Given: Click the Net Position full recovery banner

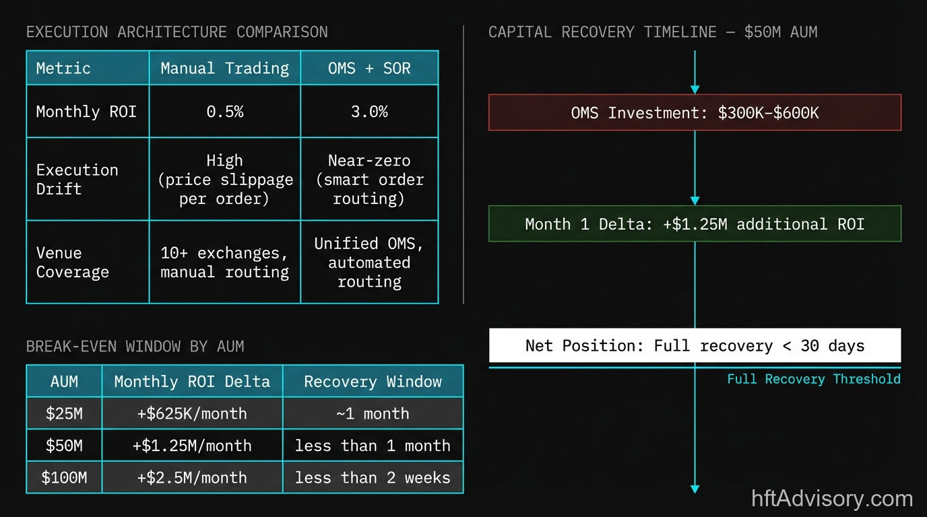Looking at the screenshot, I should point(695,345).
